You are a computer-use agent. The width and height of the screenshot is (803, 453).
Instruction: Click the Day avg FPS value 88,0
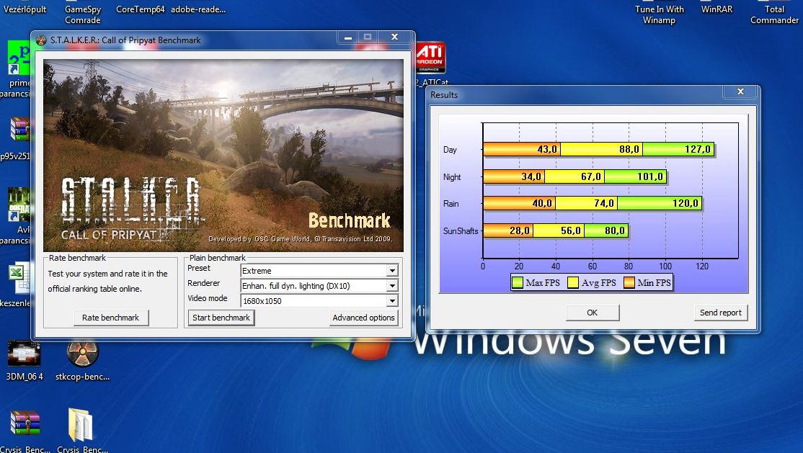coord(629,150)
